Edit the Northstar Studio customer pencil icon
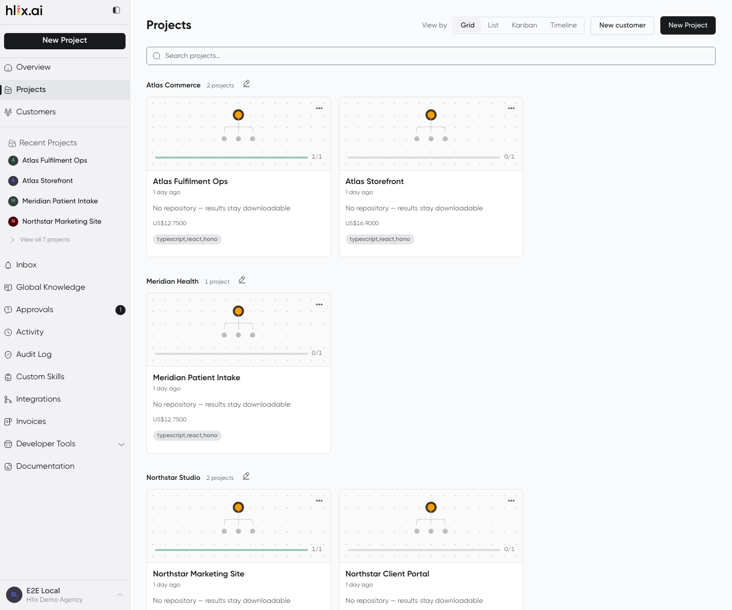 coord(246,476)
